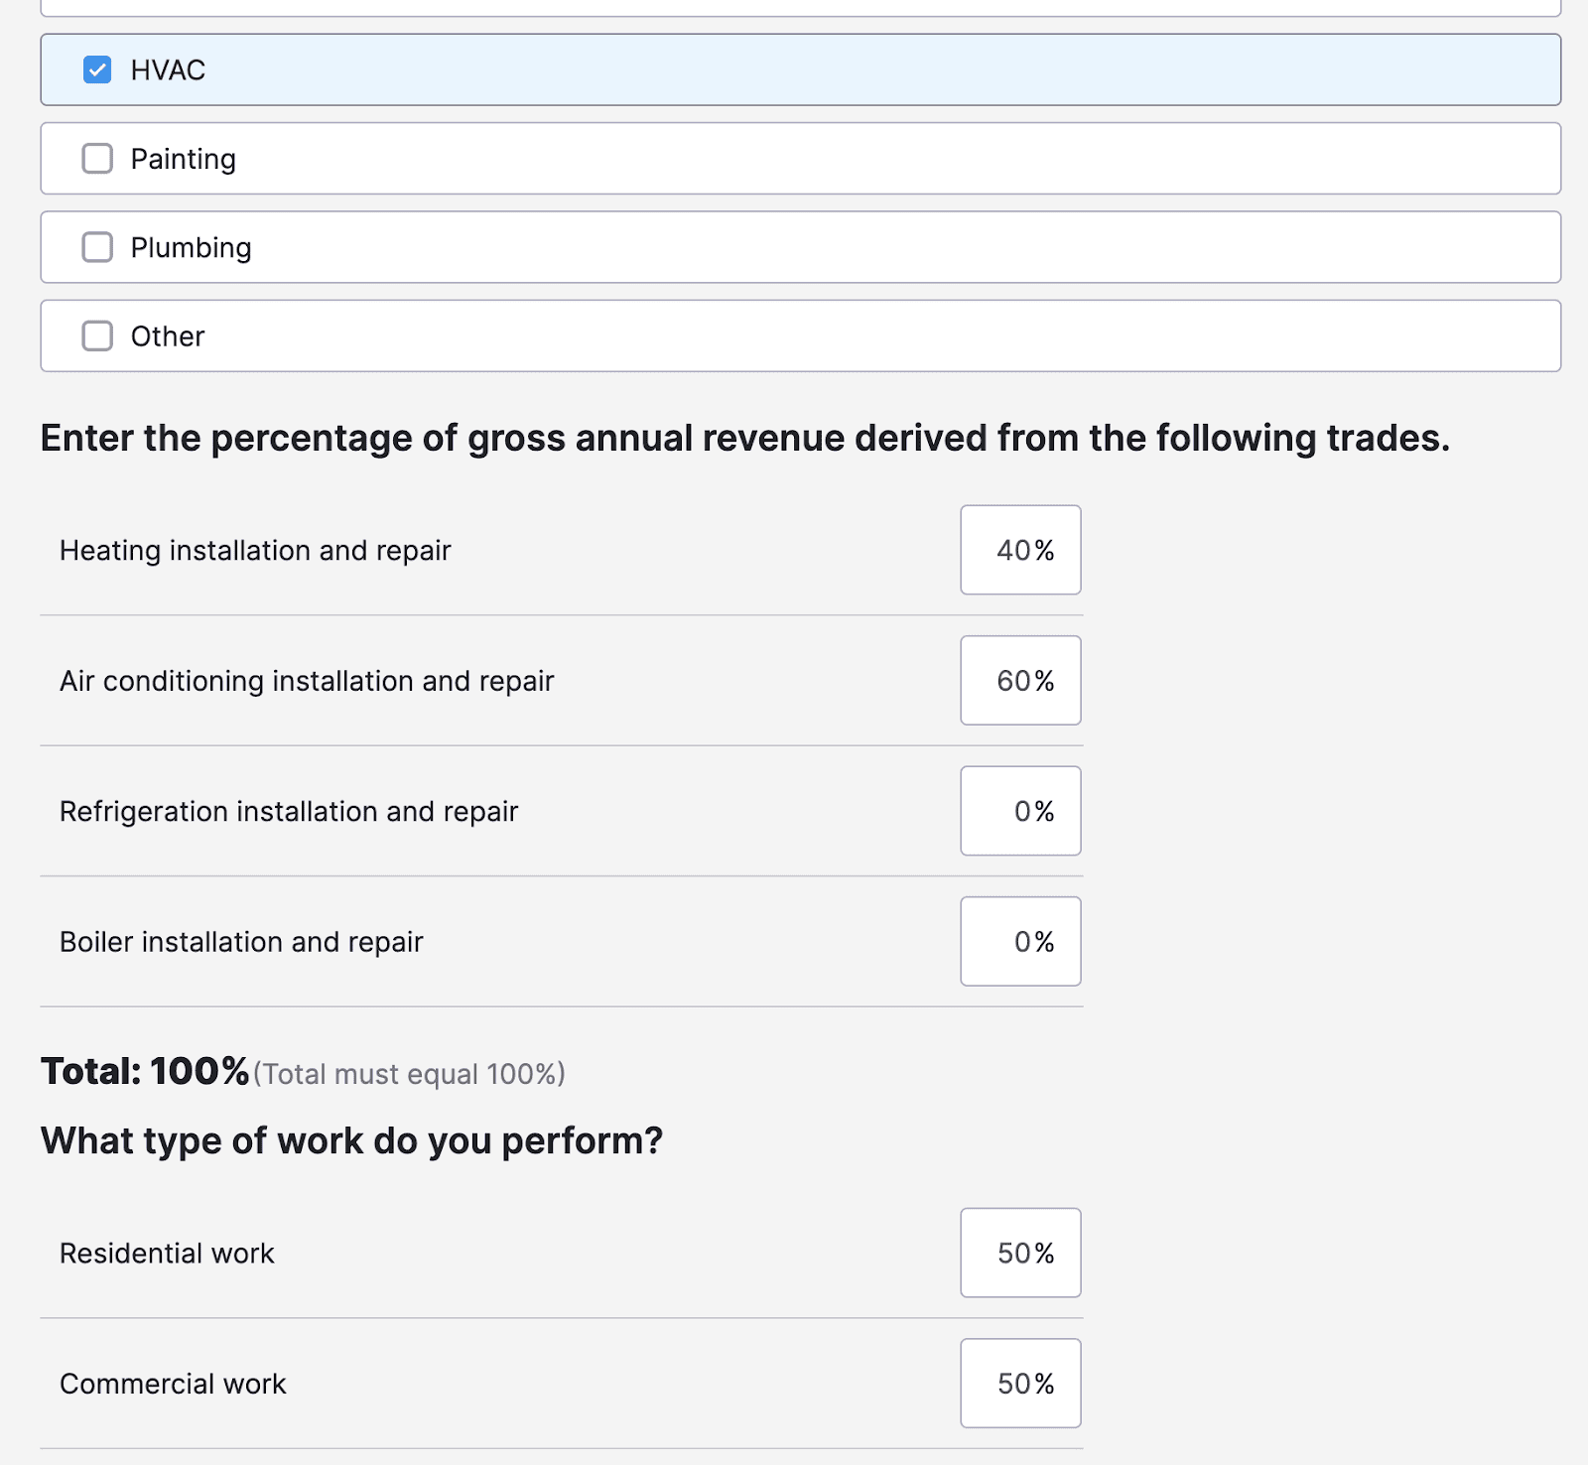Click the bold 'Total: 100%' text
The image size is (1588, 1465).
point(145,1072)
